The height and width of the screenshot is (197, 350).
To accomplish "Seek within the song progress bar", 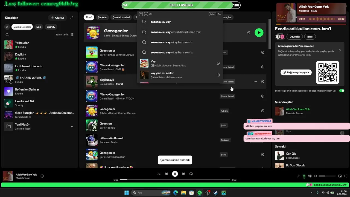I will [175, 180].
